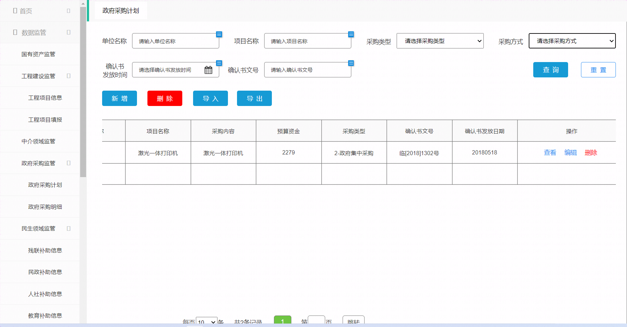627x327 pixels.
Task: Click the 新增 add button
Action: (120, 98)
